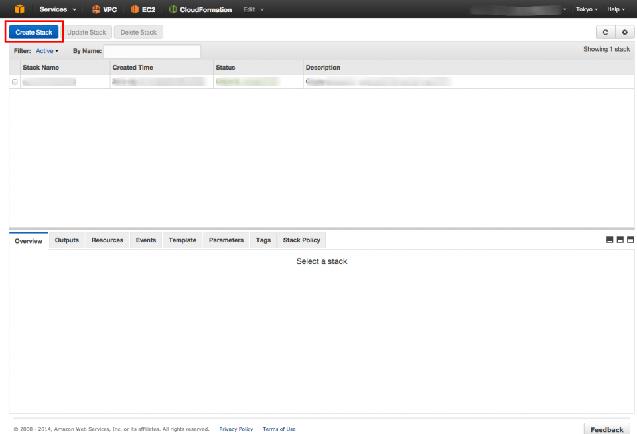Switch to the Outputs tab
This screenshot has height=434, width=637.
point(67,240)
